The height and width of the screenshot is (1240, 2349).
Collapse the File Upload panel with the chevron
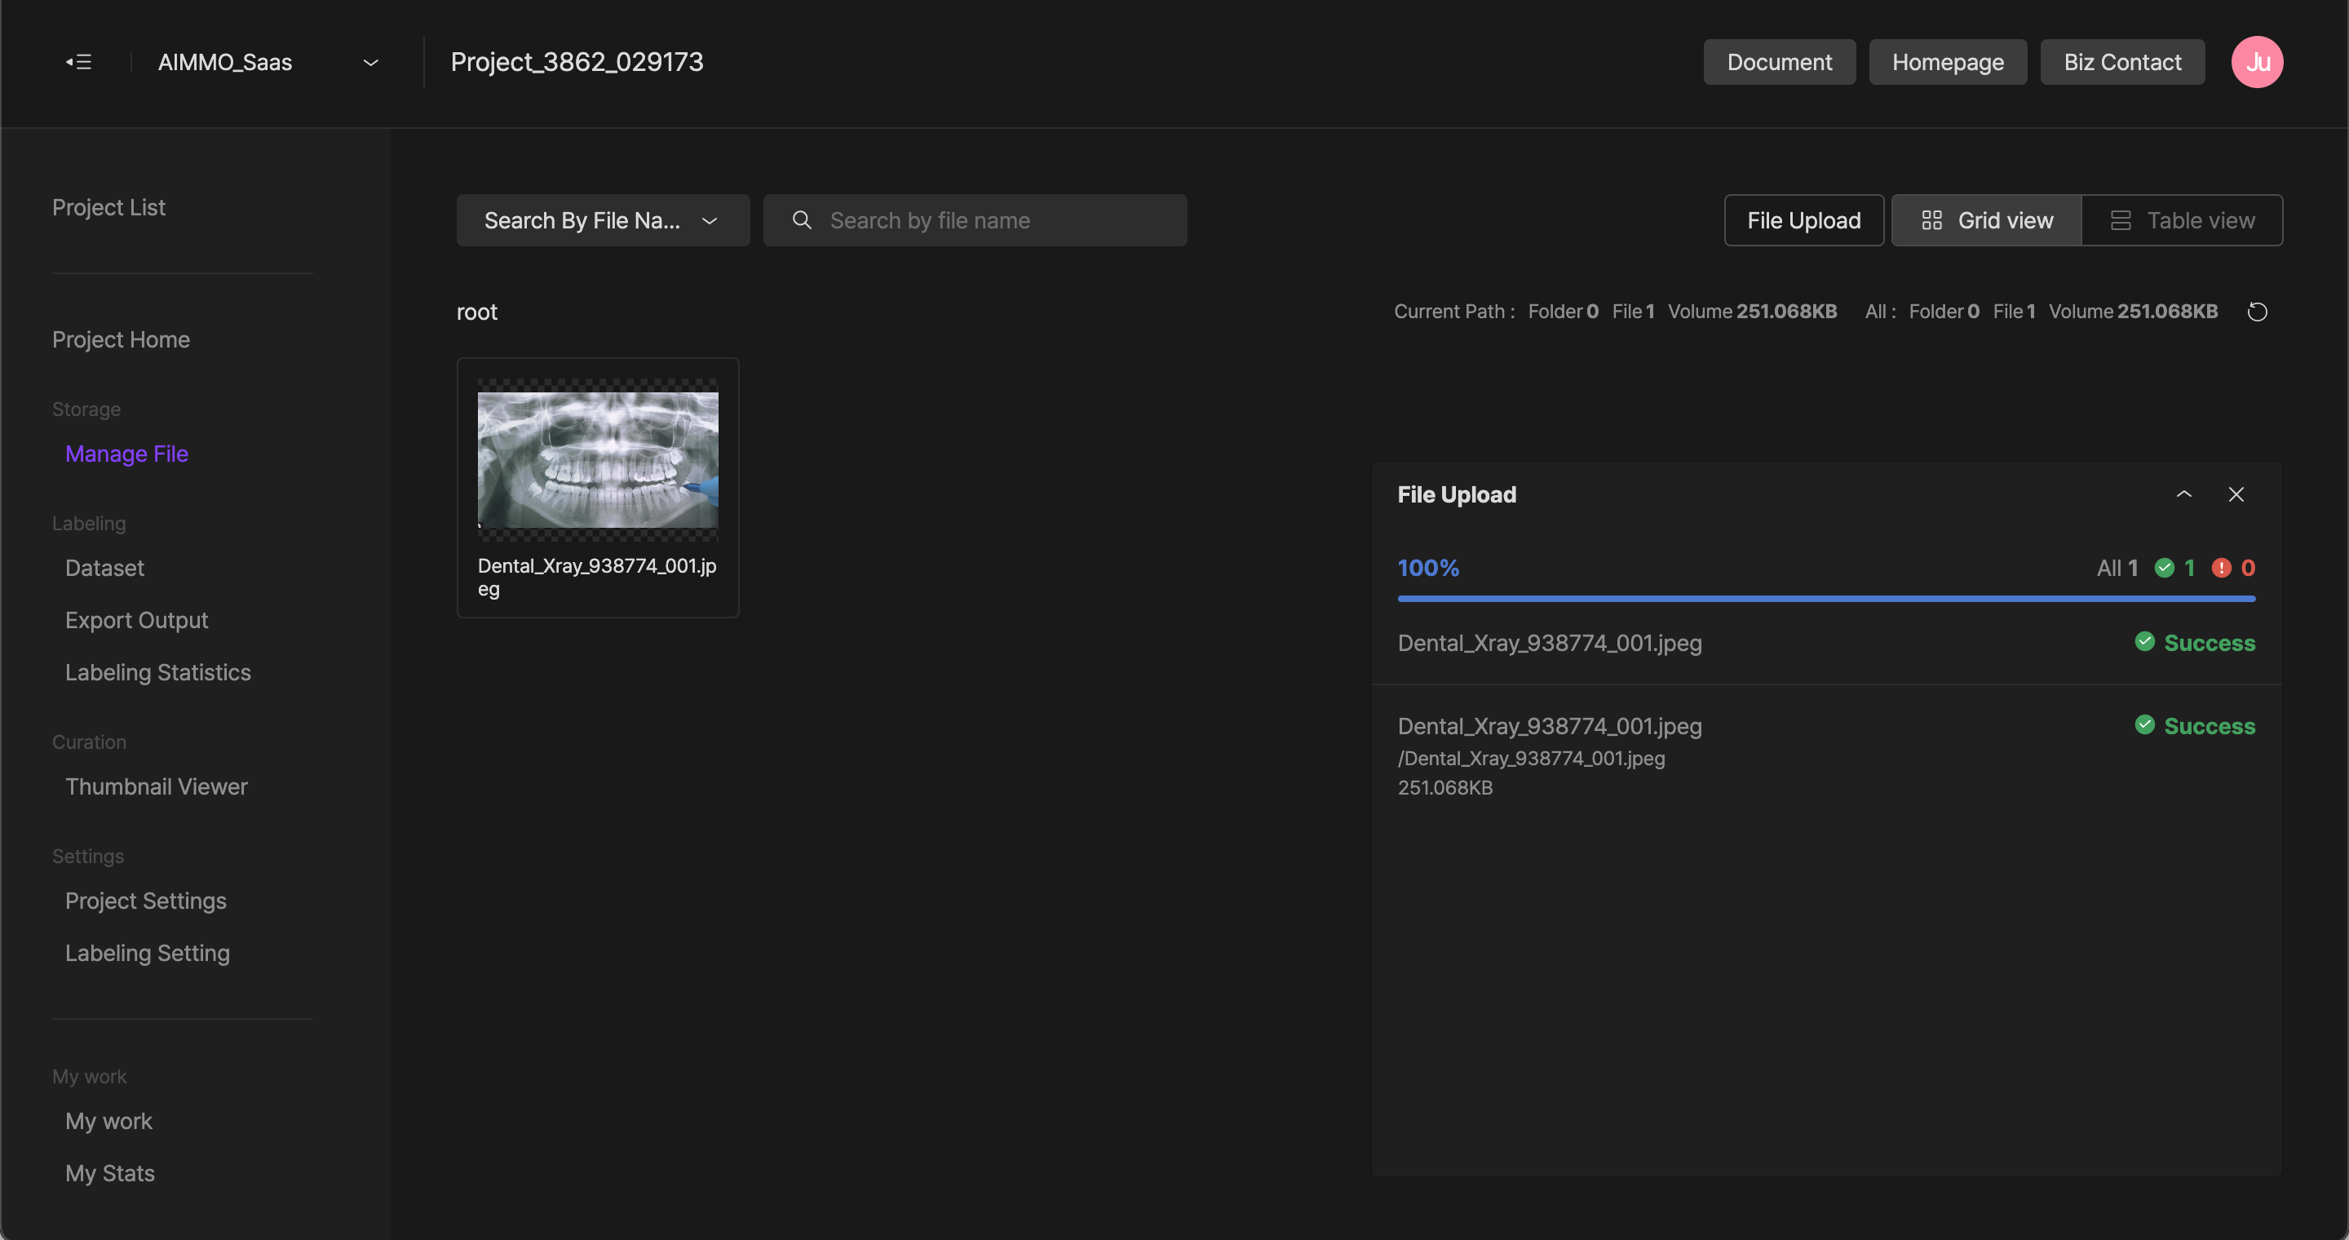(2184, 494)
